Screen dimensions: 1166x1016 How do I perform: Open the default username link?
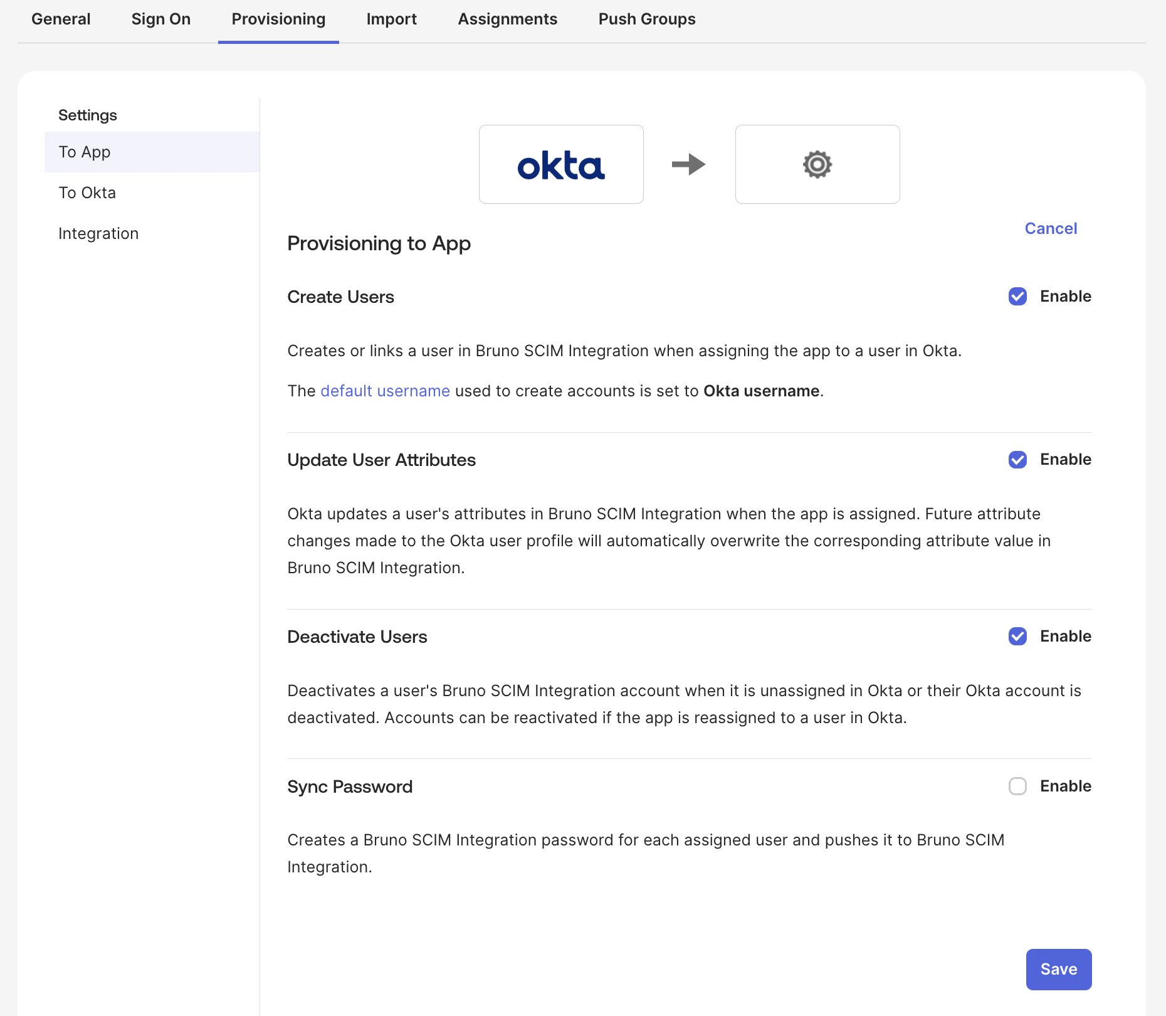click(x=385, y=390)
